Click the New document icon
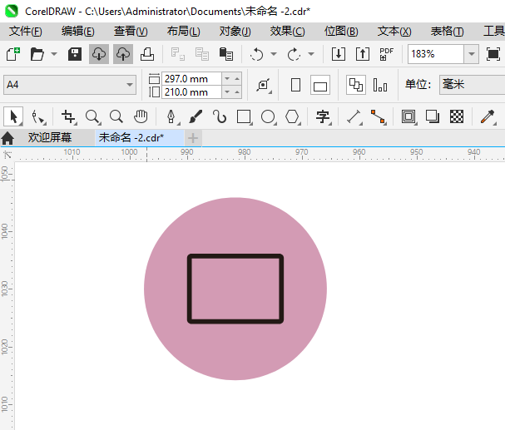This screenshot has height=430, width=505. [13, 54]
